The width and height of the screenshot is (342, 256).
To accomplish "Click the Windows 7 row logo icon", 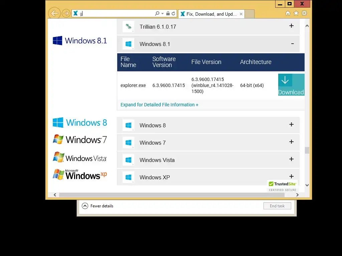I will 128,143.
